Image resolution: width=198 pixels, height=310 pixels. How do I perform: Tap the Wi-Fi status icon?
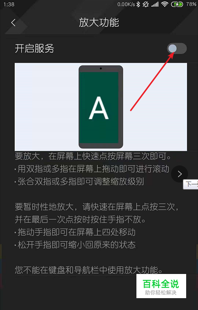[x=164, y=4]
